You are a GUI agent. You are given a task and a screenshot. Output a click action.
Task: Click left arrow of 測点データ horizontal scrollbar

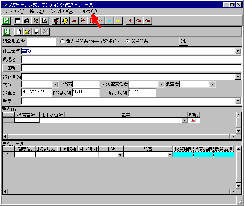point(5,191)
